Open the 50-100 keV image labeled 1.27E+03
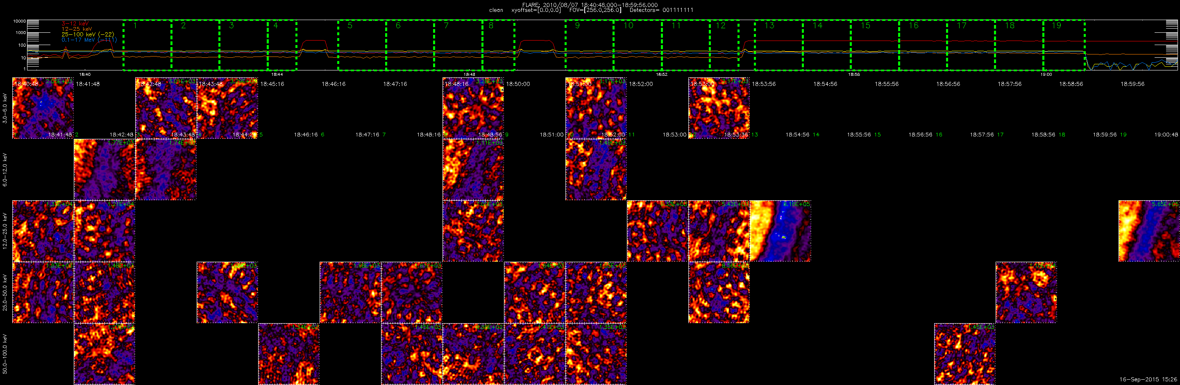Image resolution: width=1180 pixels, height=385 pixels. (x=104, y=354)
